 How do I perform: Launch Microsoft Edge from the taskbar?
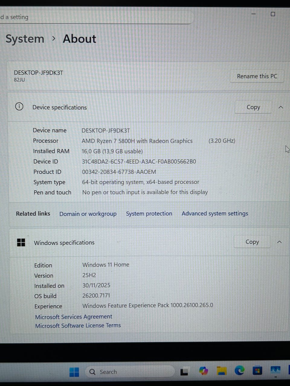(240, 370)
